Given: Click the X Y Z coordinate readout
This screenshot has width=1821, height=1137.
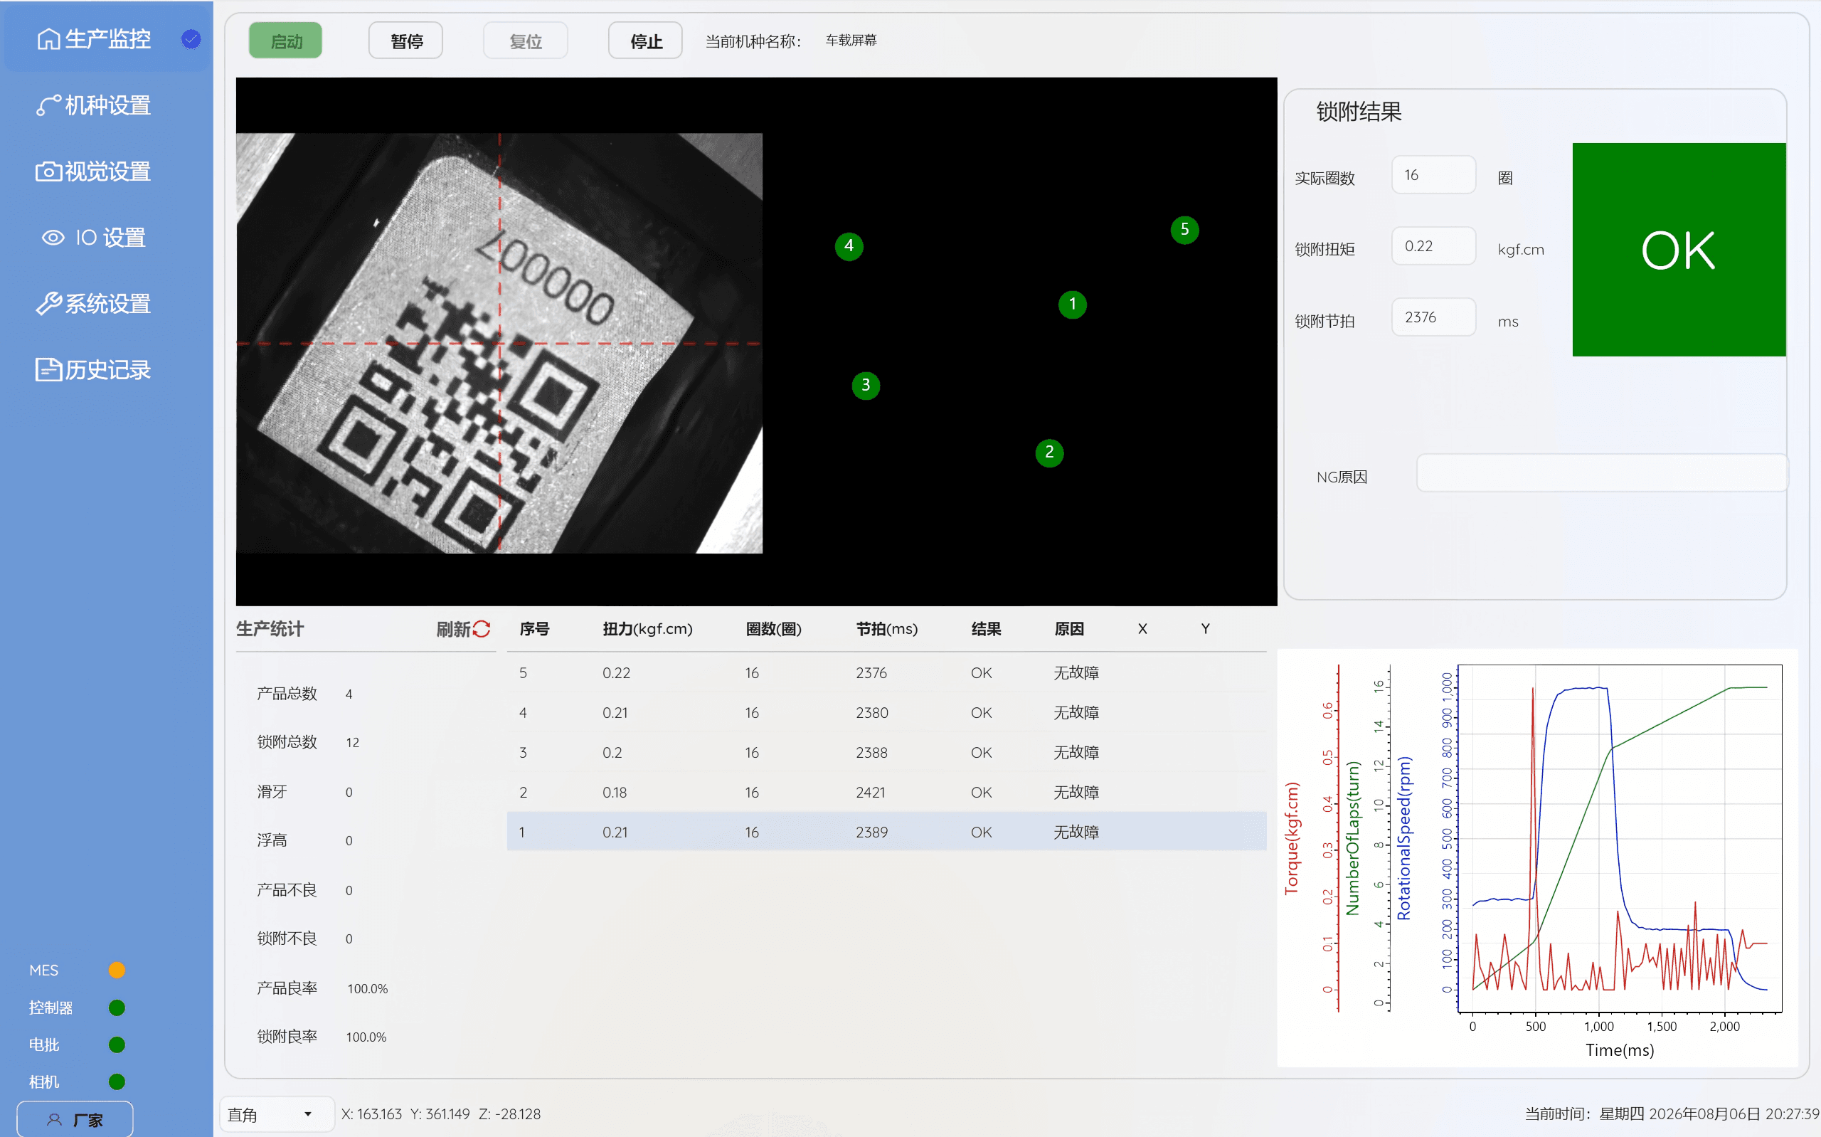Looking at the screenshot, I should [x=441, y=1114].
